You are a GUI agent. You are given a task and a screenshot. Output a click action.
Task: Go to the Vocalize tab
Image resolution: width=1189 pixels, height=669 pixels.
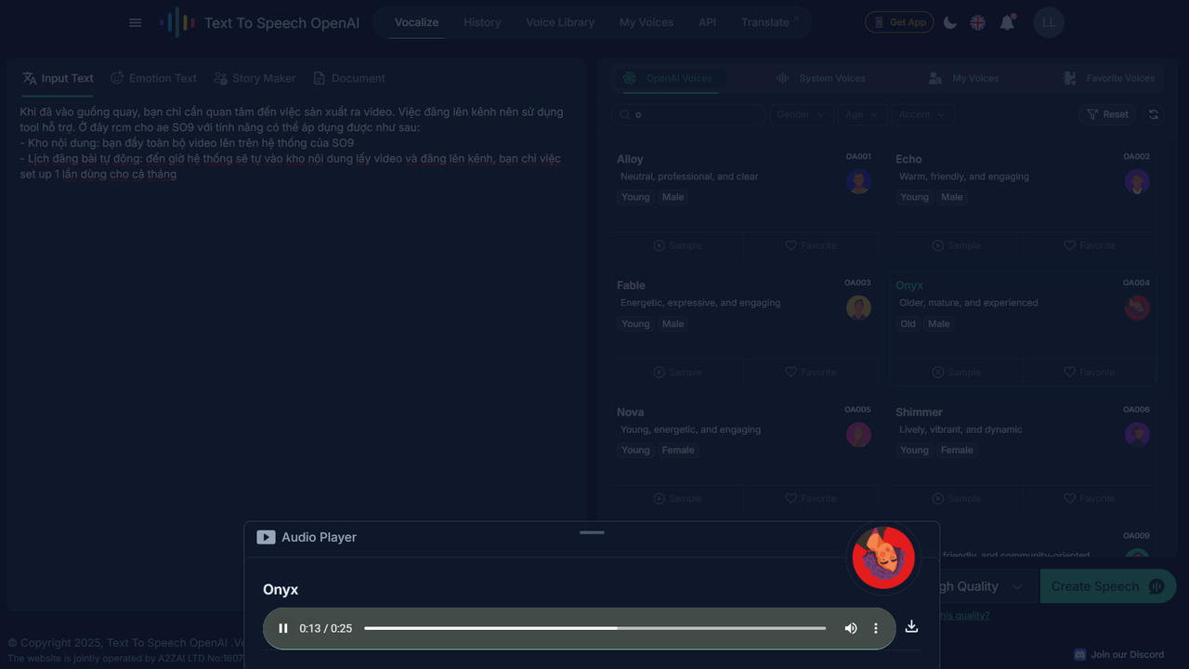pos(416,22)
